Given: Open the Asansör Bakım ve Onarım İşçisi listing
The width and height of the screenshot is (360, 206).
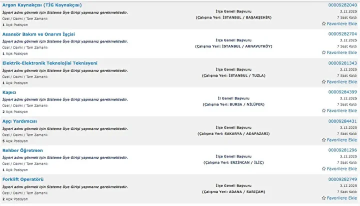Looking at the screenshot, I should [x=38, y=34].
